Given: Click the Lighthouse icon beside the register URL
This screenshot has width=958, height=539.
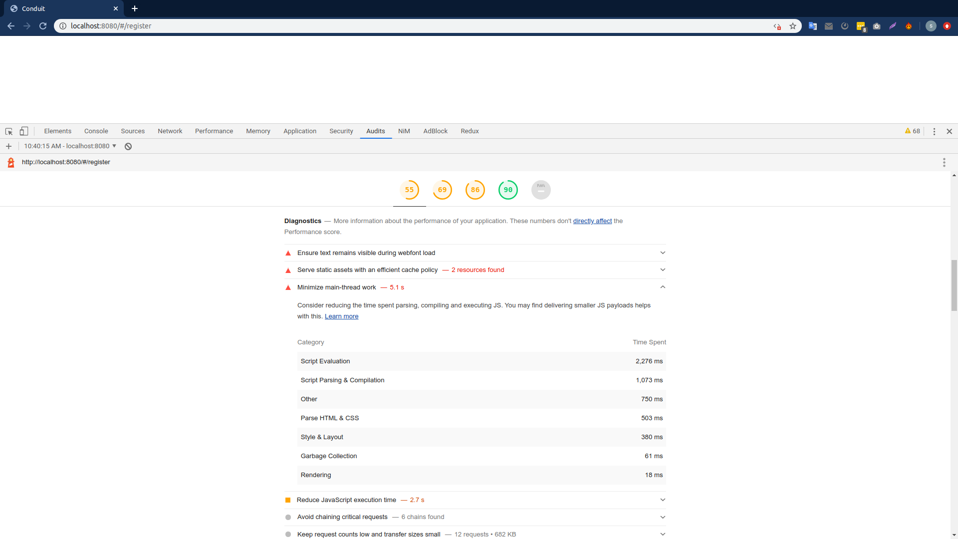Looking at the screenshot, I should [10, 162].
